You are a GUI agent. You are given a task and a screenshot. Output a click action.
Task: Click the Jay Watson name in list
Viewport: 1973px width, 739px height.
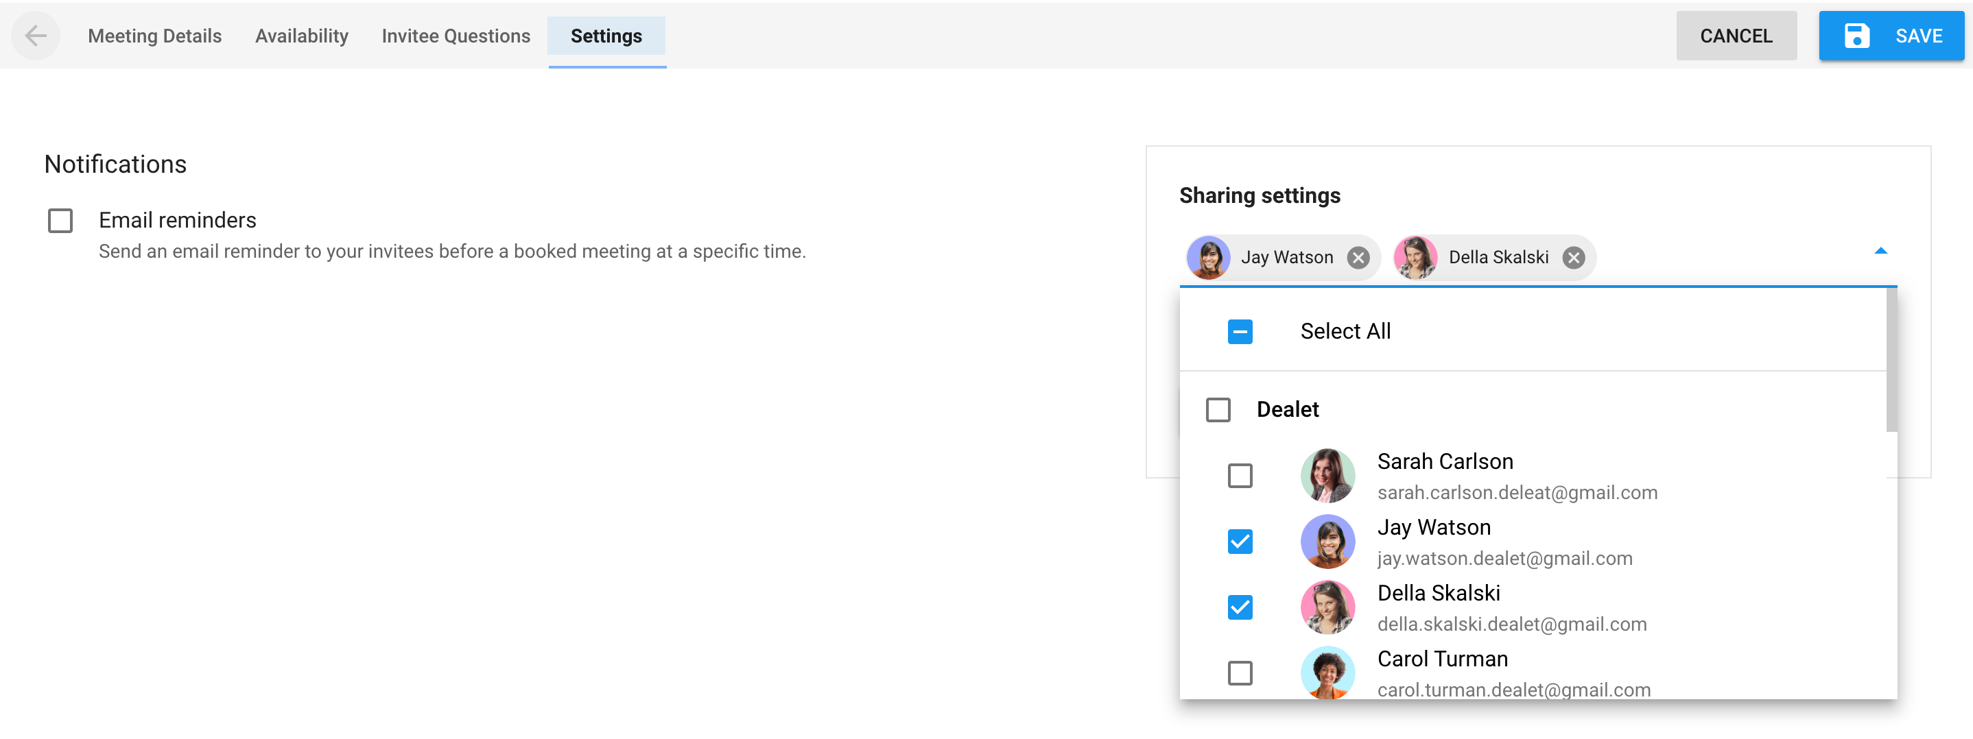pyautogui.click(x=1434, y=527)
